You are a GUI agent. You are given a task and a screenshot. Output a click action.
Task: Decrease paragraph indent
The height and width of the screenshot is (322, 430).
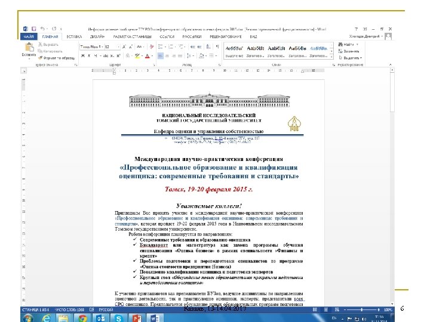tap(193, 47)
